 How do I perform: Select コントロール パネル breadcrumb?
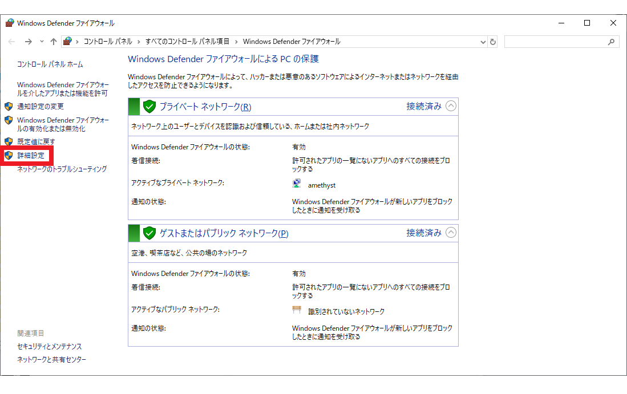pyautogui.click(x=108, y=42)
